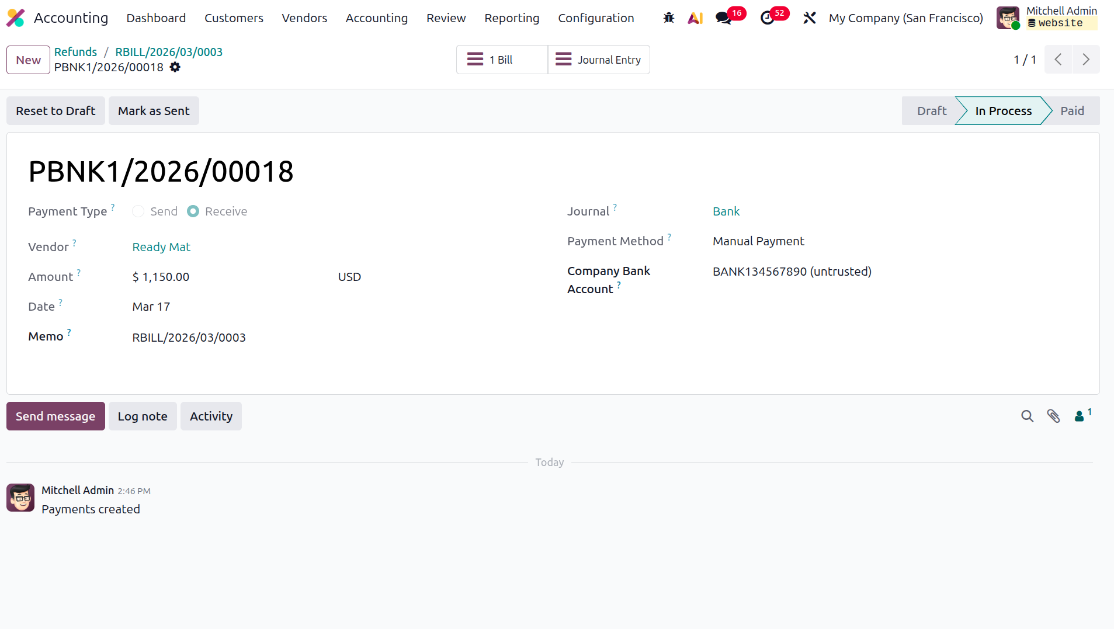
Task: Open attachments paperclip icon
Action: (1053, 416)
